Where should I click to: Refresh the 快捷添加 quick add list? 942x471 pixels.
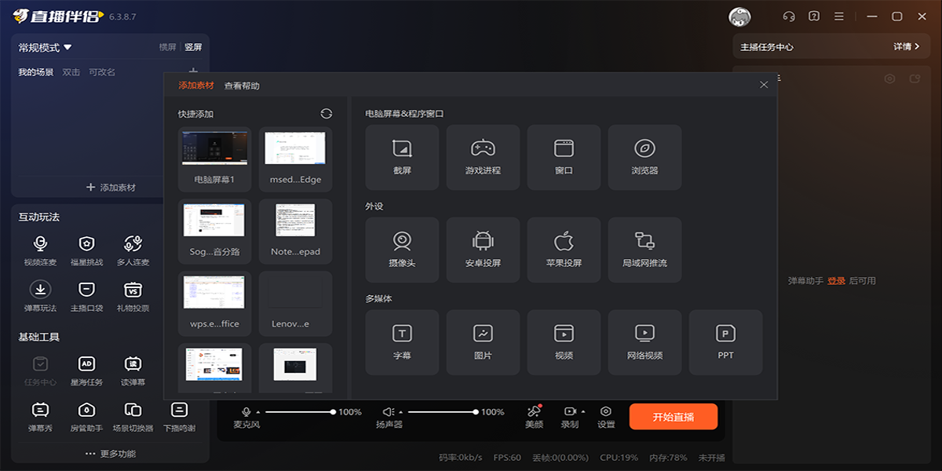click(x=327, y=114)
